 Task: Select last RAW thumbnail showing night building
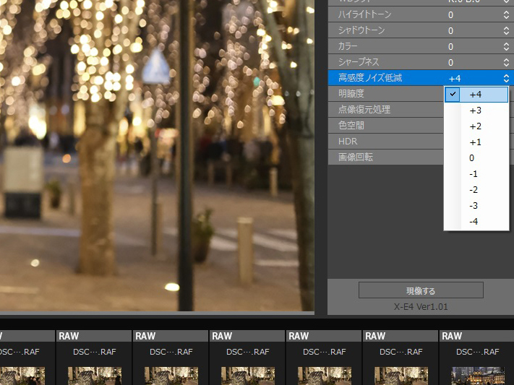click(477, 376)
